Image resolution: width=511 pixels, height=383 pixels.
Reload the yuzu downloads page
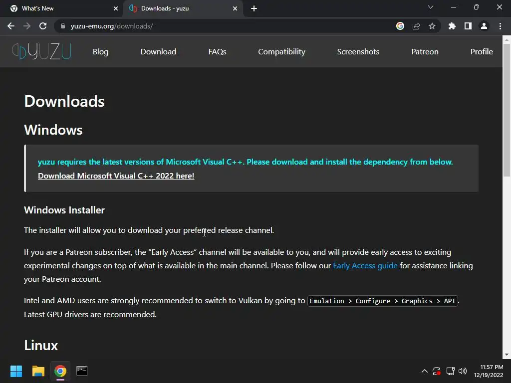(43, 26)
